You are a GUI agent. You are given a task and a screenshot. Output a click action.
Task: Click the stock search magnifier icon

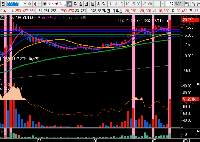tap(30, 4)
